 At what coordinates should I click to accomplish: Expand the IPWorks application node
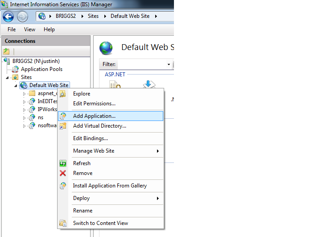24,110
